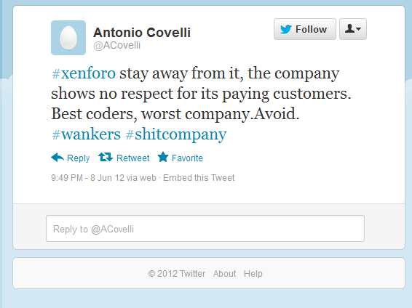This screenshot has height=308, width=412.
Task: Open the #wankers hashtag link
Action: pyautogui.click(x=86, y=134)
